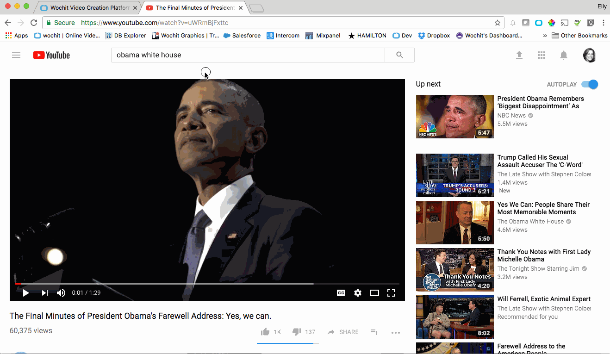Click the colorful wheel extension icon
This screenshot has height=354, width=610.
click(x=551, y=23)
